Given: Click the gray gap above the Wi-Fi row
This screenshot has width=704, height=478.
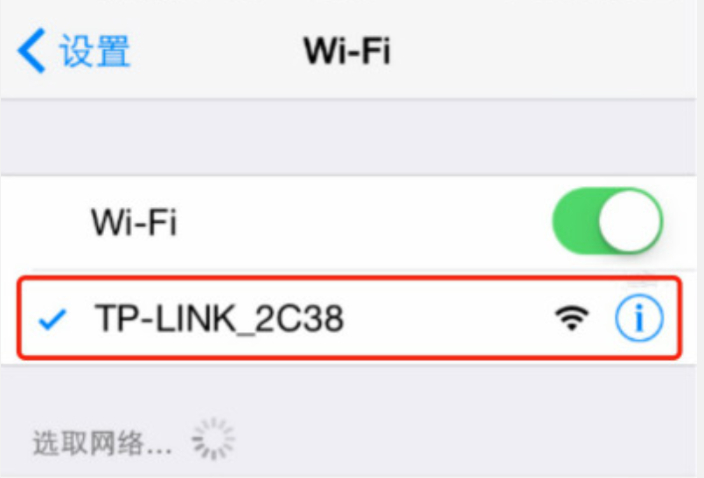Looking at the screenshot, I should [348, 137].
